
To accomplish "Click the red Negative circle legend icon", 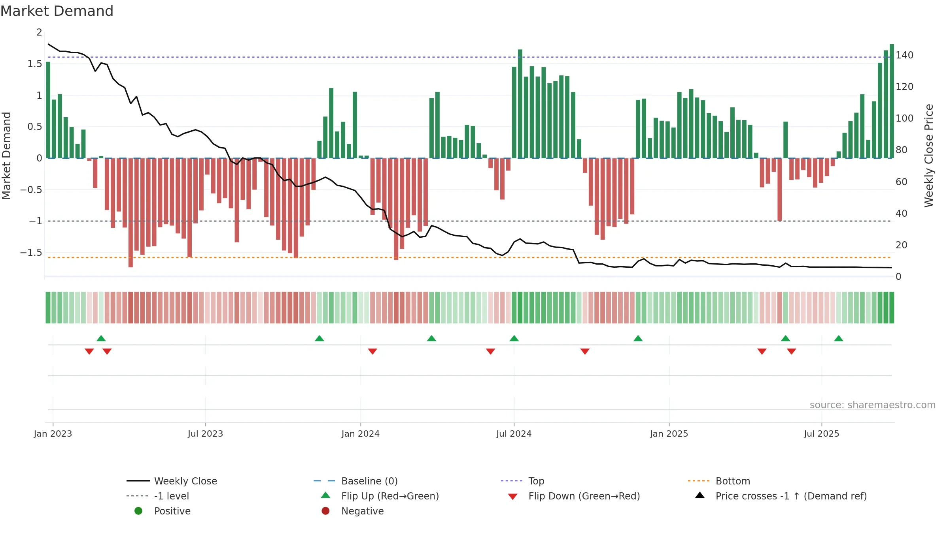I will click(x=325, y=511).
